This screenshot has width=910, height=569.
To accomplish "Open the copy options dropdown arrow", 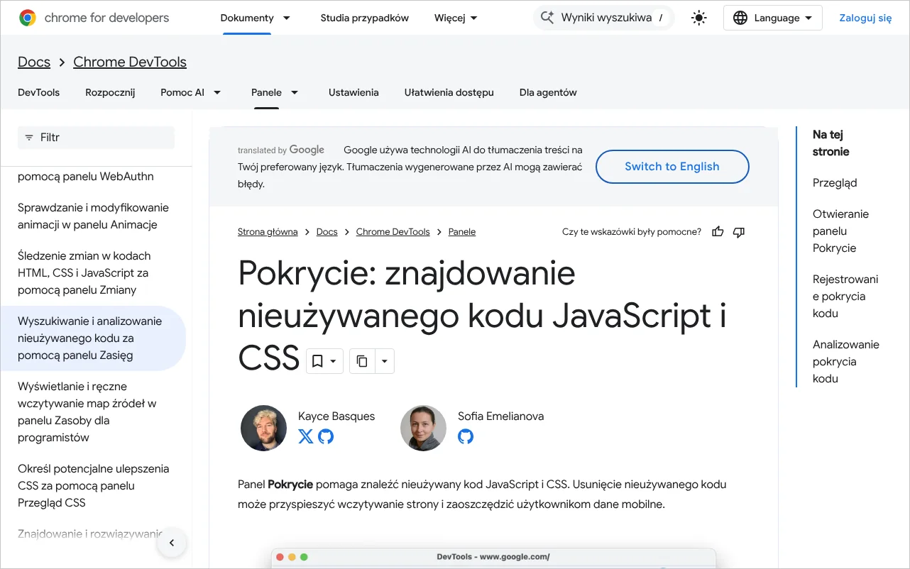I will pos(384,361).
